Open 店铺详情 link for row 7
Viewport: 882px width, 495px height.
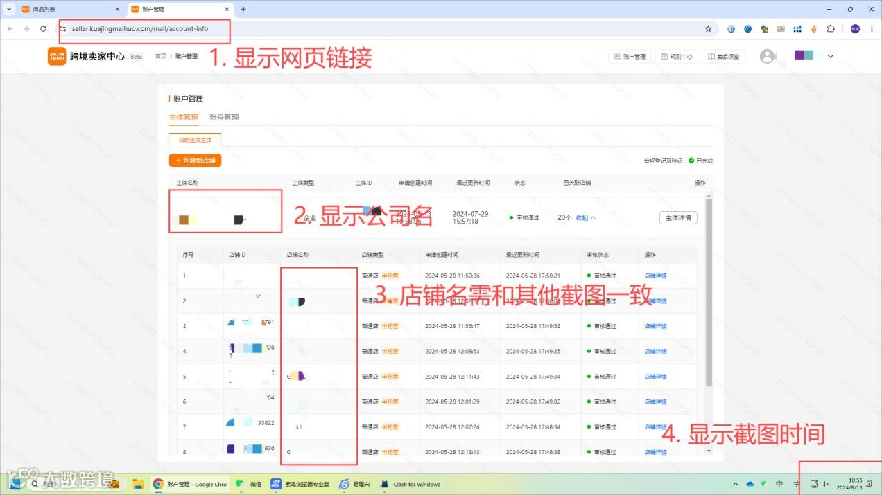coord(655,427)
